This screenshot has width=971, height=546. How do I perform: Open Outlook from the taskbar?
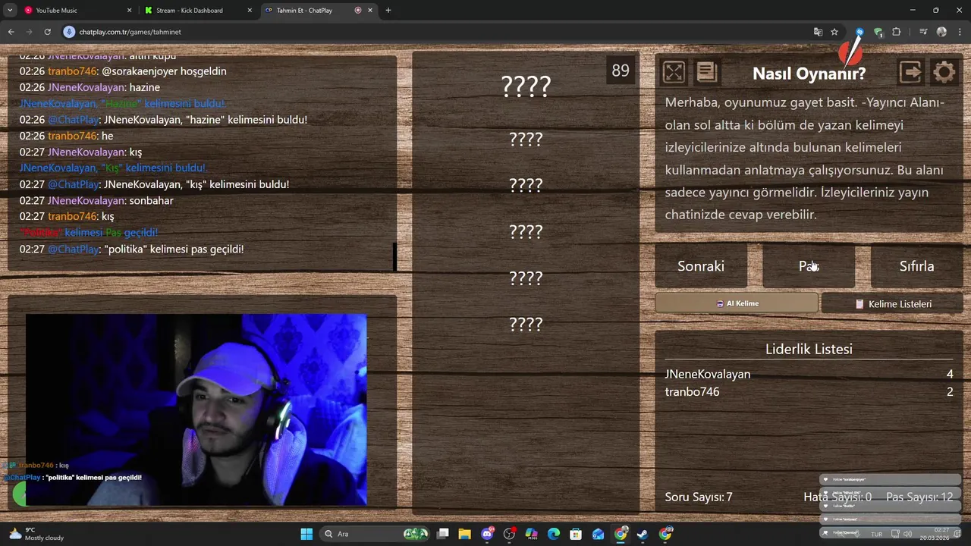point(599,534)
